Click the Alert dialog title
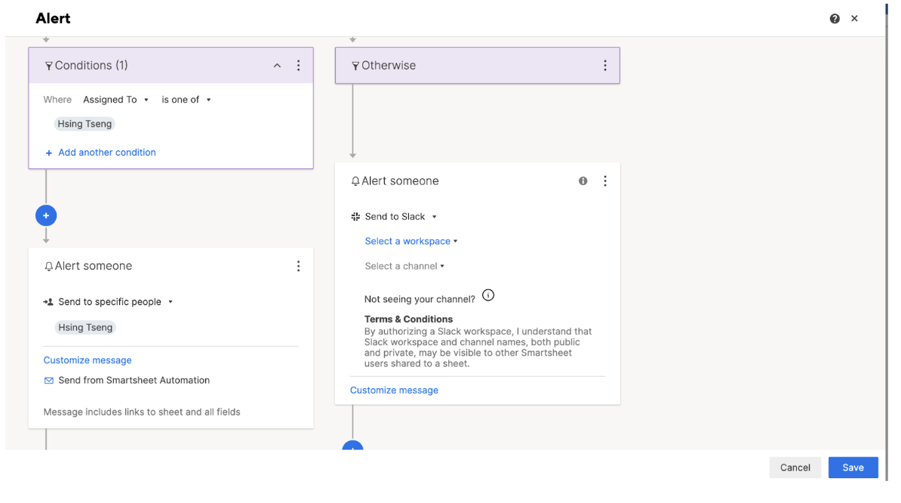 pos(53,18)
